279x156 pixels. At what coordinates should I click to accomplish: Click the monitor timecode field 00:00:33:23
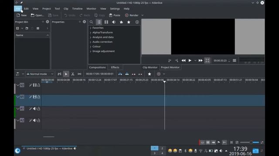[220, 61]
